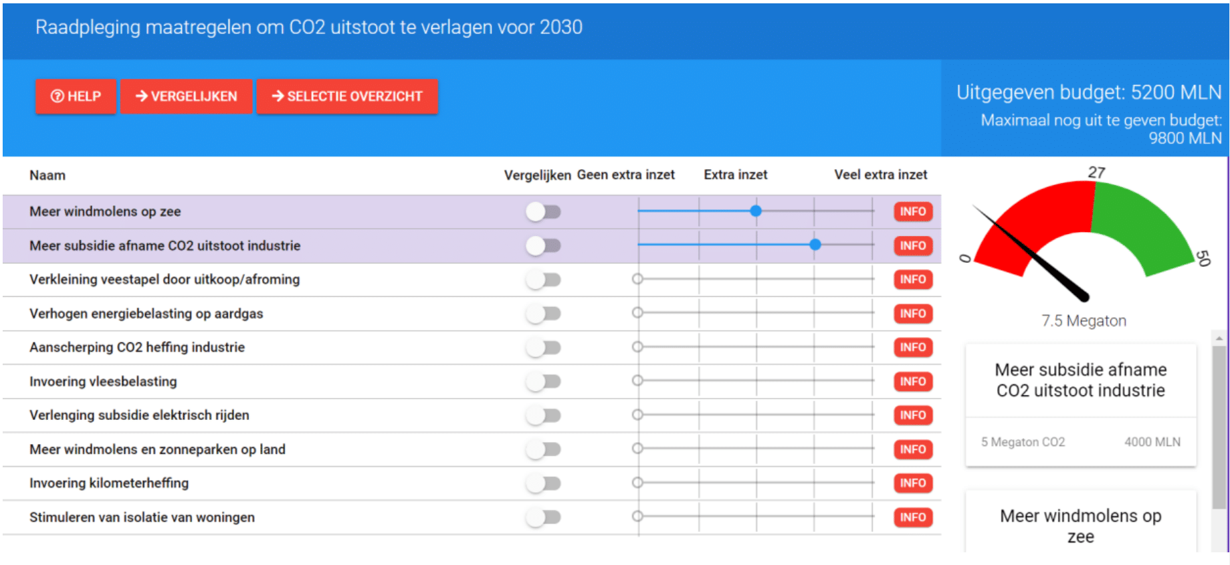Open INFO for Aanscherping CO2 heffing industrie
The height and width of the screenshot is (565, 1230).
coord(913,348)
